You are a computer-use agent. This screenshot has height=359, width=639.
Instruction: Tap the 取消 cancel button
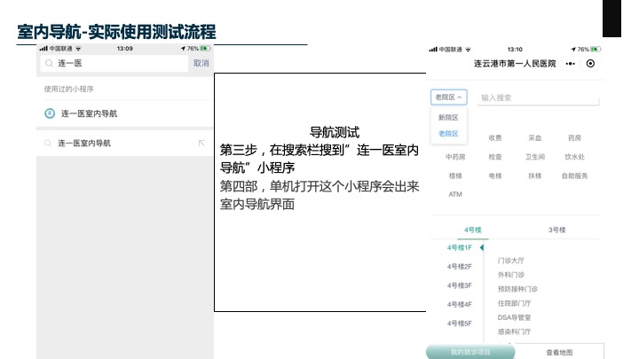201,63
